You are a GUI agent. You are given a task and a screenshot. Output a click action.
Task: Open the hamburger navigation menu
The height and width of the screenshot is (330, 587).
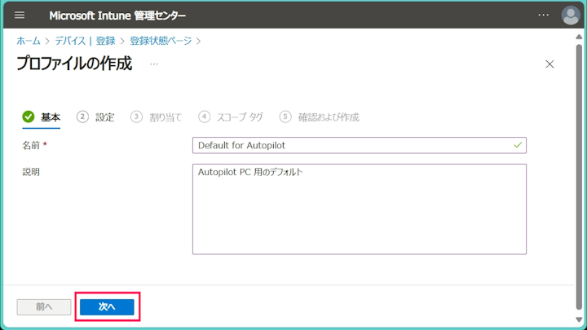(20, 15)
